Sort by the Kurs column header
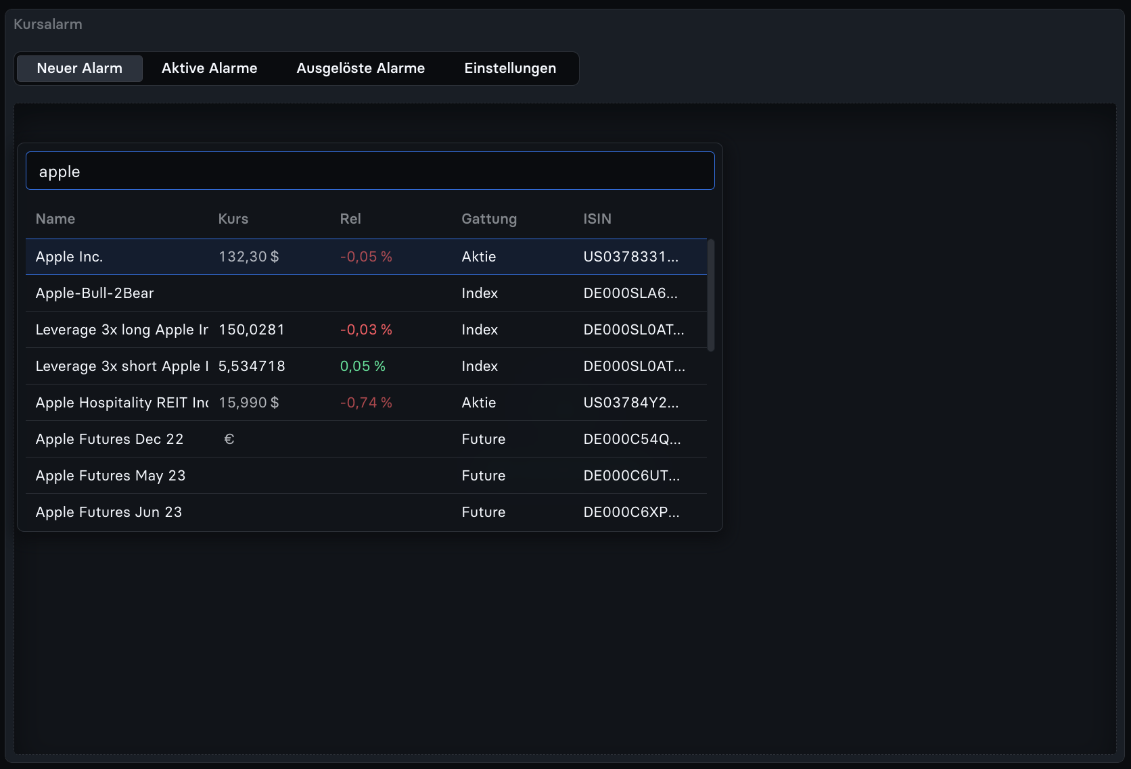 [233, 219]
